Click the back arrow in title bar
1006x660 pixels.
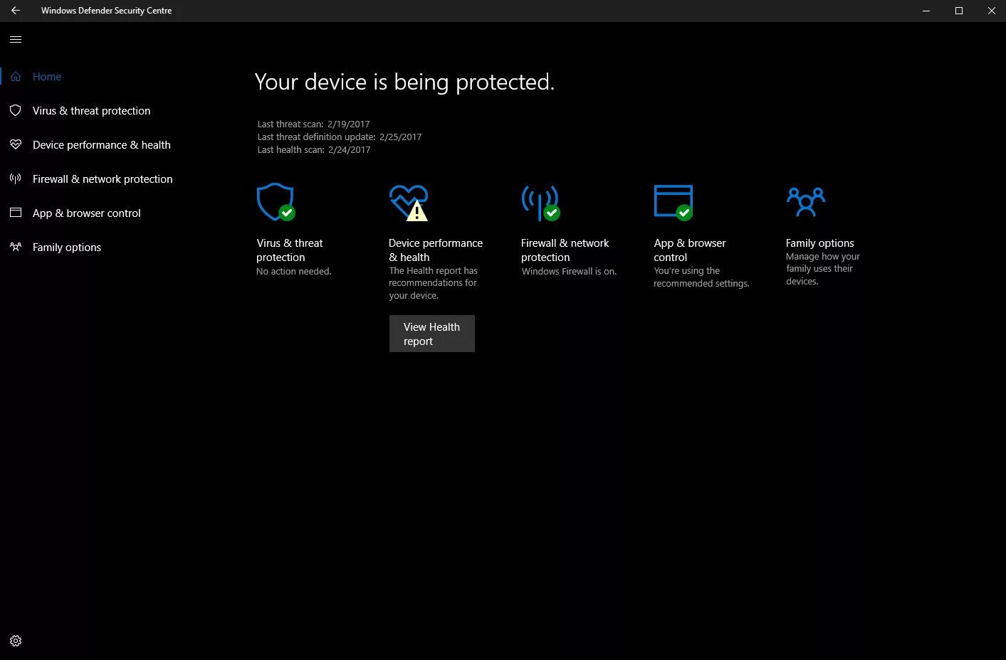point(16,11)
